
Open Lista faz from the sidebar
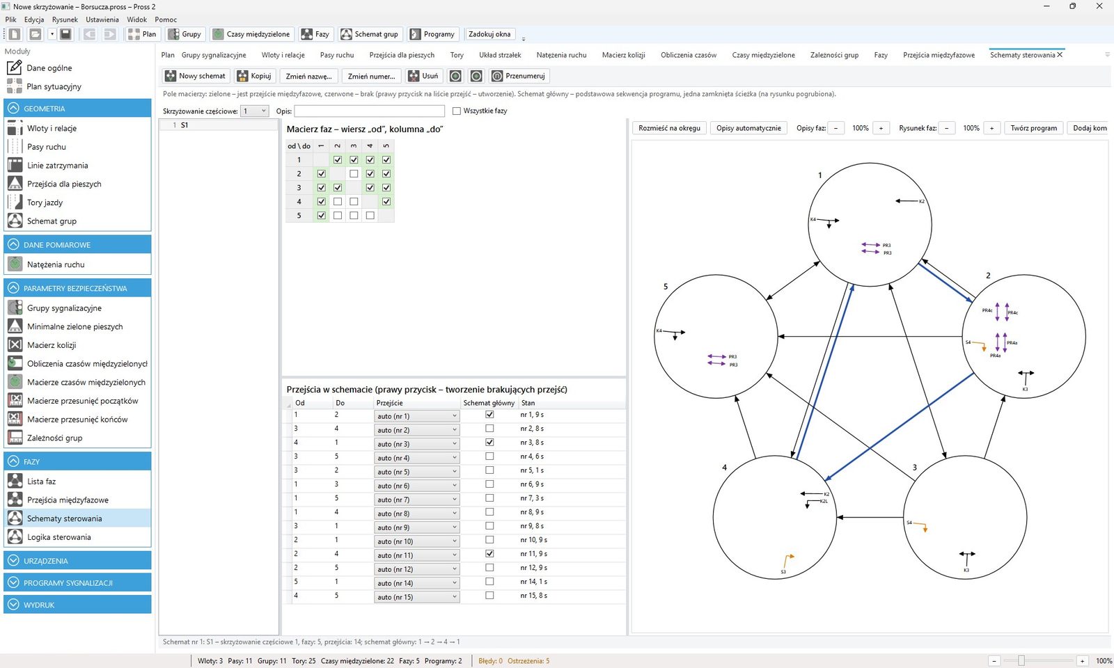pos(42,481)
